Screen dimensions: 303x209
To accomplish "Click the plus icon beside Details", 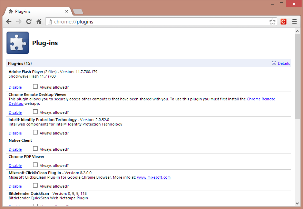I will [274, 63].
